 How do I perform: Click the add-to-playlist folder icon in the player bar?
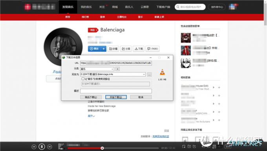tap(189, 146)
